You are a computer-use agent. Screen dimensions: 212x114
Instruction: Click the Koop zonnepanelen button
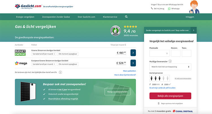click(117, 92)
